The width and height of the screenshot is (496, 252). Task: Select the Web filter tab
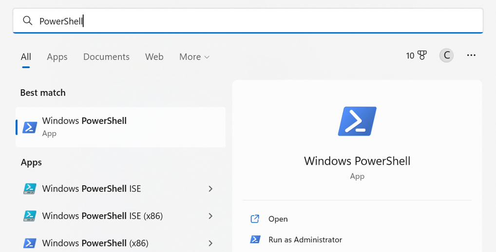pos(154,57)
